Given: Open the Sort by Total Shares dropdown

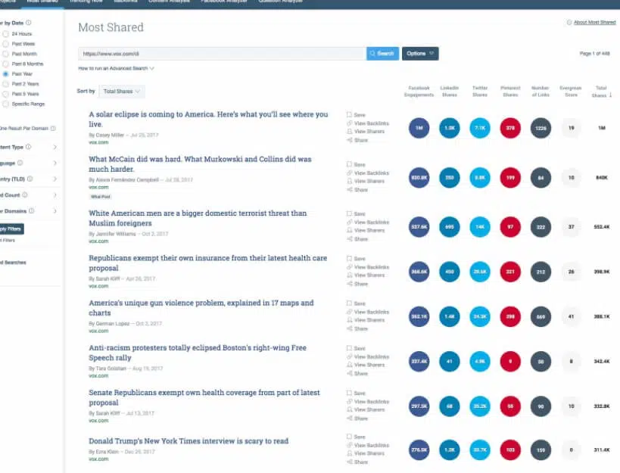Looking at the screenshot, I should tap(122, 92).
